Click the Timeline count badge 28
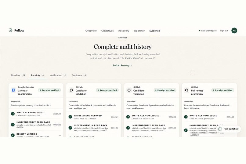This screenshot has width=246, height=164. click(24, 75)
